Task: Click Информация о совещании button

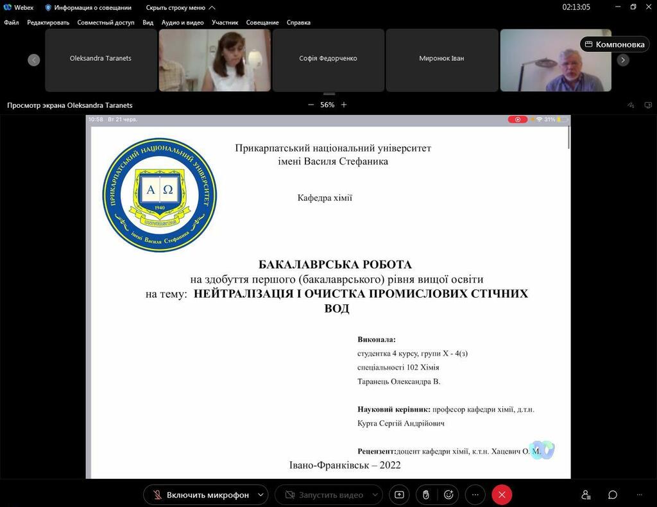Action: 88,8
